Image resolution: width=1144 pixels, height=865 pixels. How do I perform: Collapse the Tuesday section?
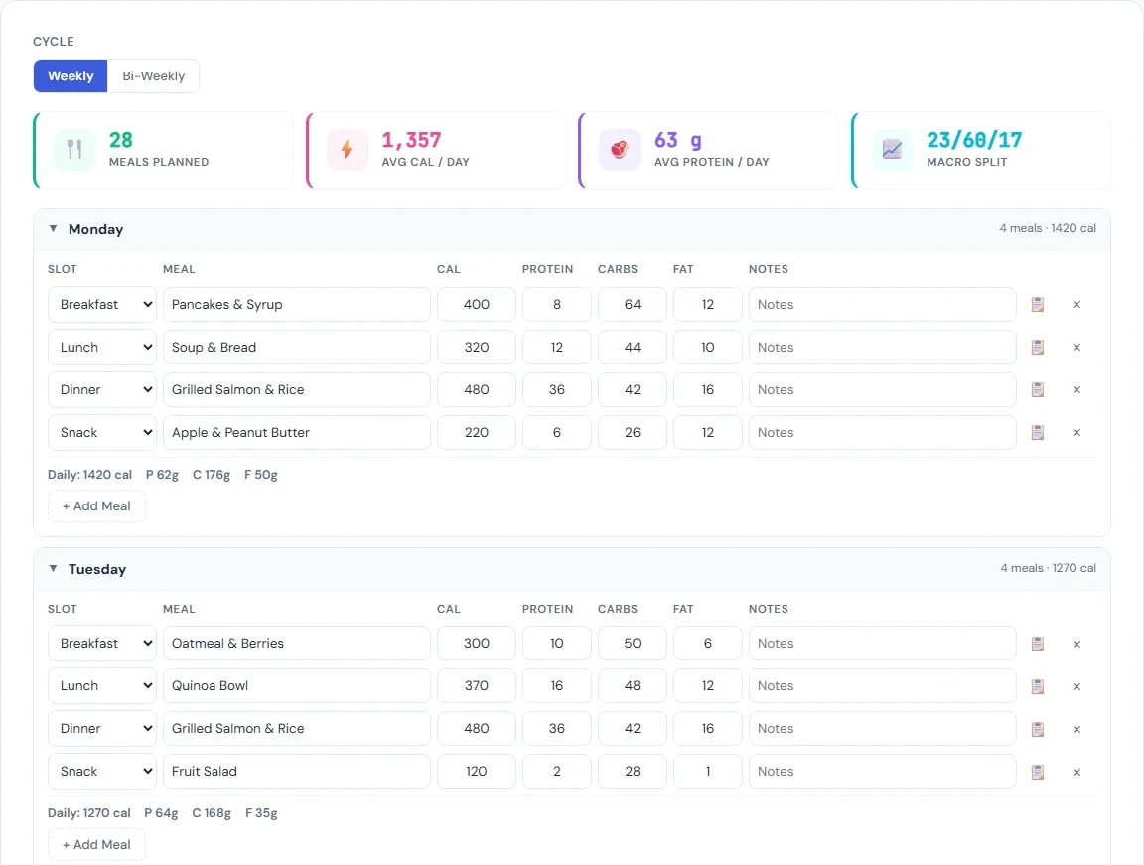pos(53,568)
